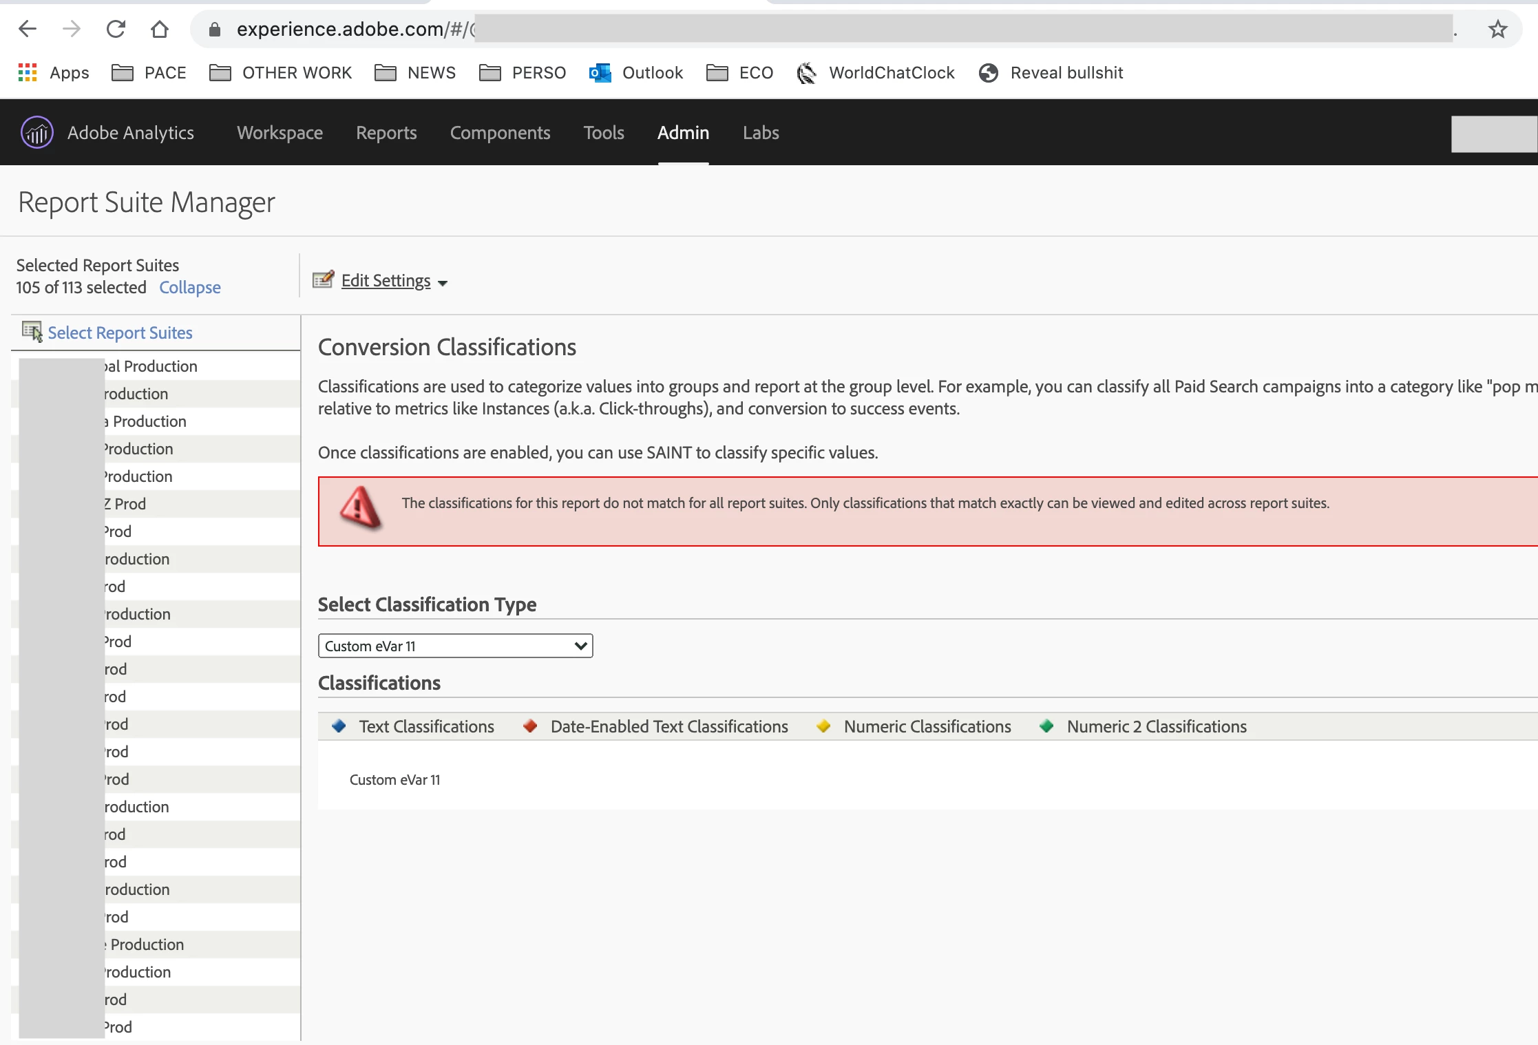Click the Select Report Suites icon
Image resolution: width=1538 pixels, height=1045 pixels.
[32, 332]
